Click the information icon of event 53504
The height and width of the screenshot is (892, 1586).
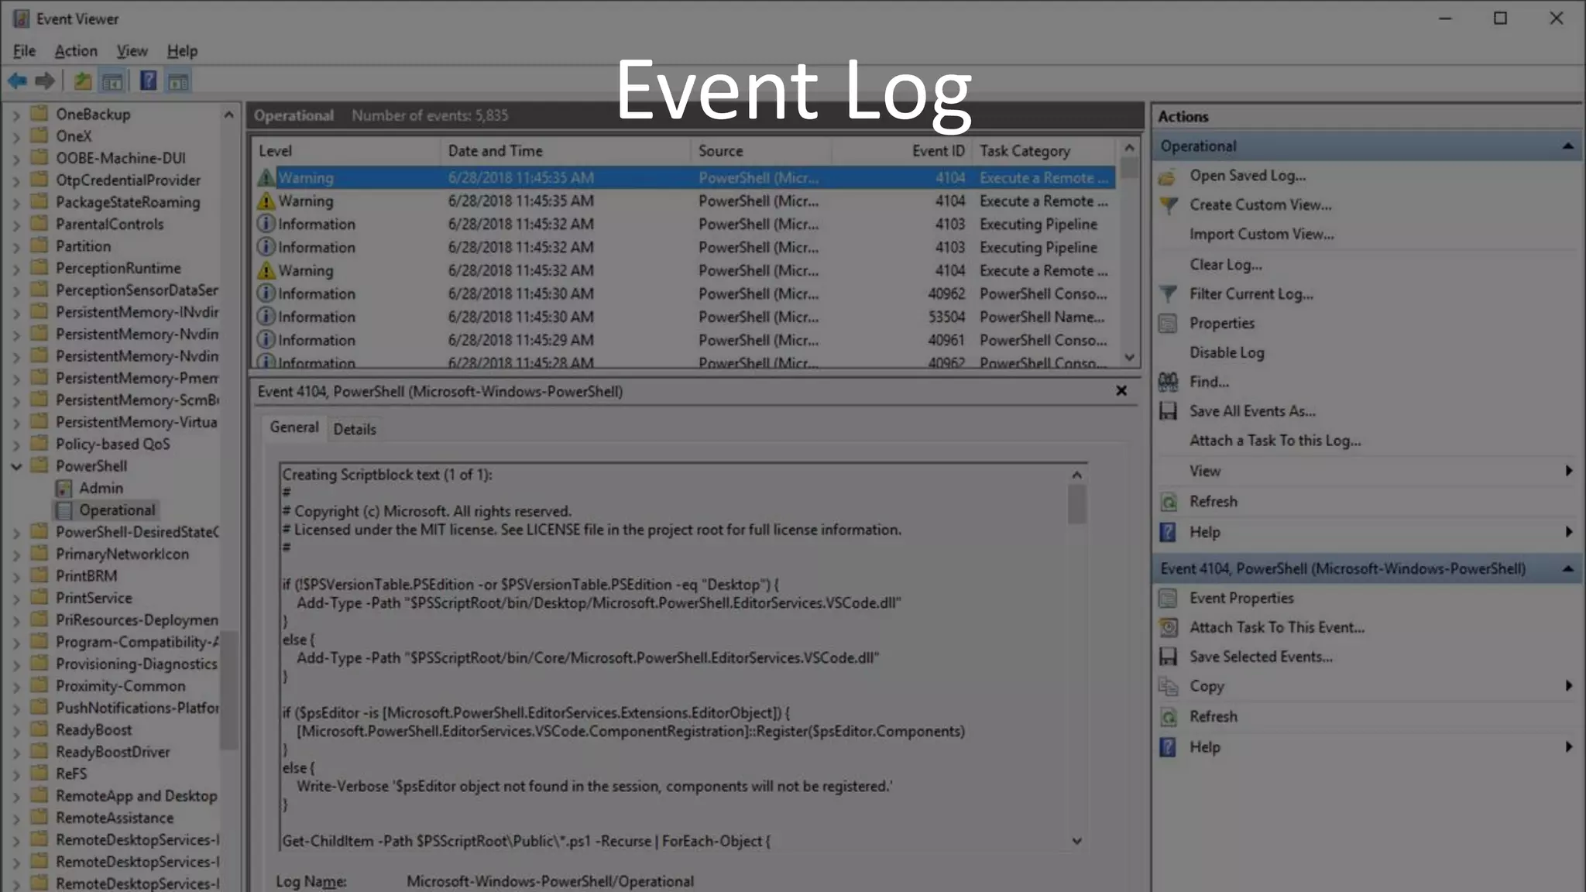point(266,317)
